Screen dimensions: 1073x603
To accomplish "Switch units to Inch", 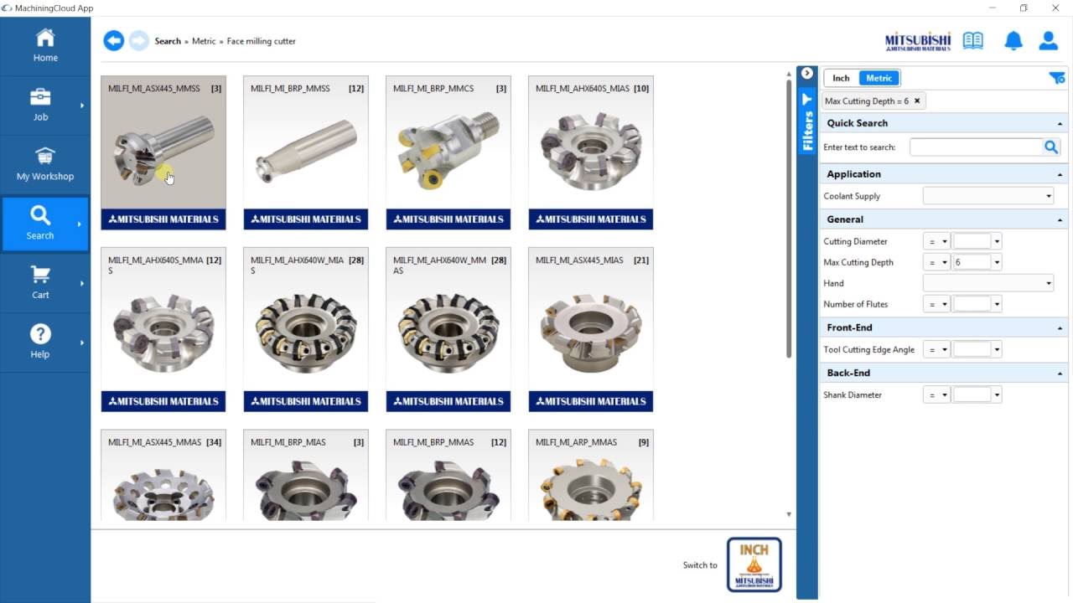I will pos(841,78).
